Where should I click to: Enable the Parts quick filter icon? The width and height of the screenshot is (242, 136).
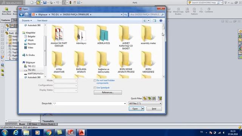pos(144,98)
